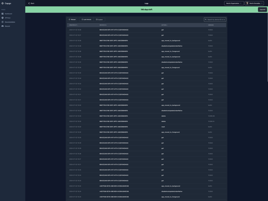The height and width of the screenshot is (201, 268).
Task: Select the Last minute time filter
Action: pos(86,19)
